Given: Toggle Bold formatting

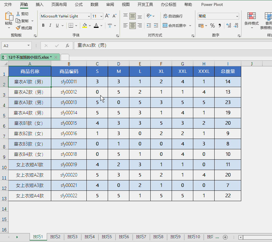Looking at the screenshot, I should 43,25.
